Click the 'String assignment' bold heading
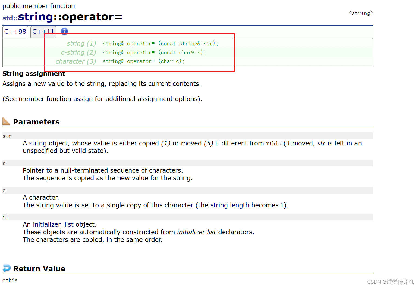Image resolution: width=418 pixels, height=287 pixels. (x=34, y=74)
